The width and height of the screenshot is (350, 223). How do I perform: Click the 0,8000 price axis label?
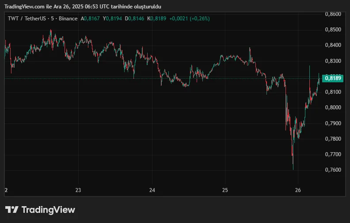pos(333,108)
